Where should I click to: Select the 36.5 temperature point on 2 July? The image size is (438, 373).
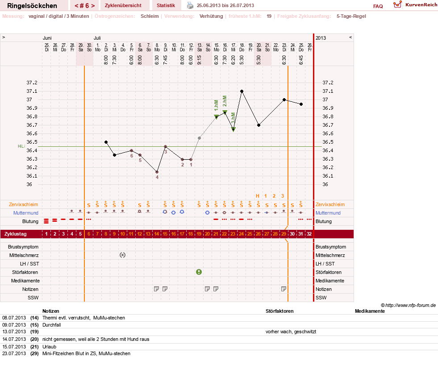(106, 142)
